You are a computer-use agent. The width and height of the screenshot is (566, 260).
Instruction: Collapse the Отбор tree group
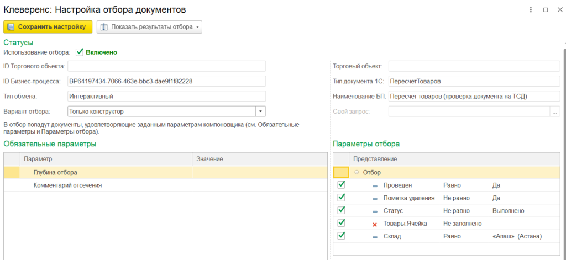(357, 172)
